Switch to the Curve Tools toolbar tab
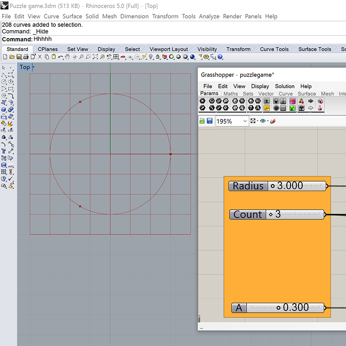This screenshot has height=346, width=346. click(x=274, y=49)
